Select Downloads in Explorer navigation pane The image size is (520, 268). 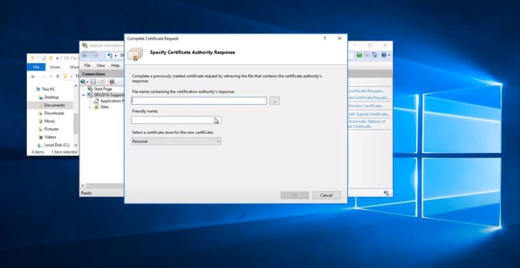[x=54, y=113]
